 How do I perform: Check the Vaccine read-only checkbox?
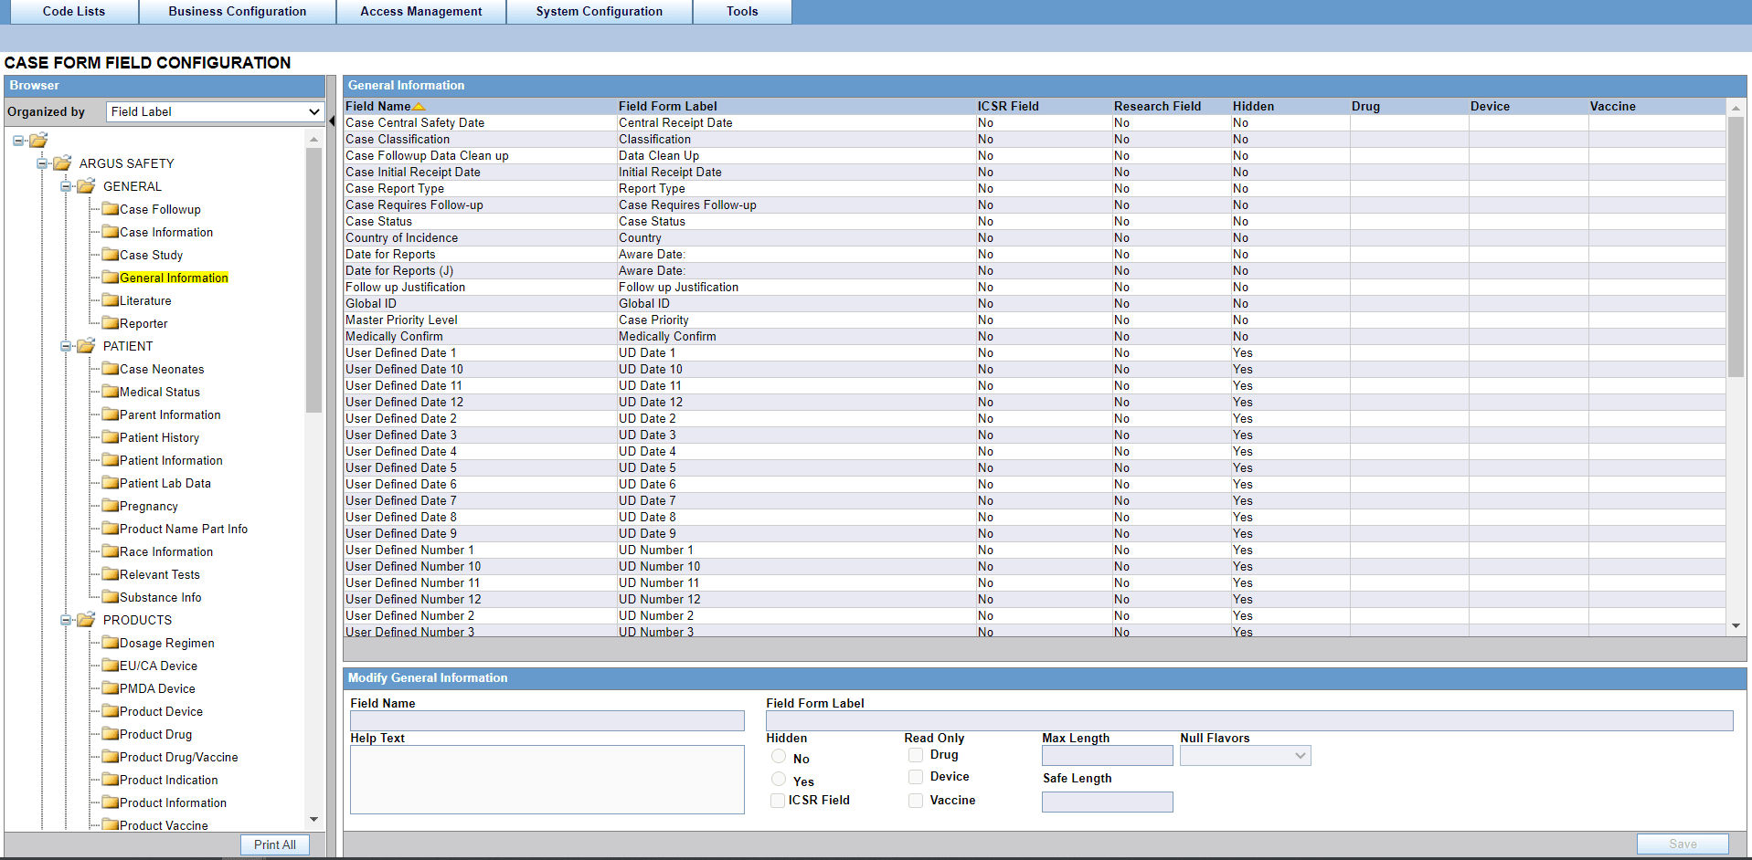tap(915, 800)
